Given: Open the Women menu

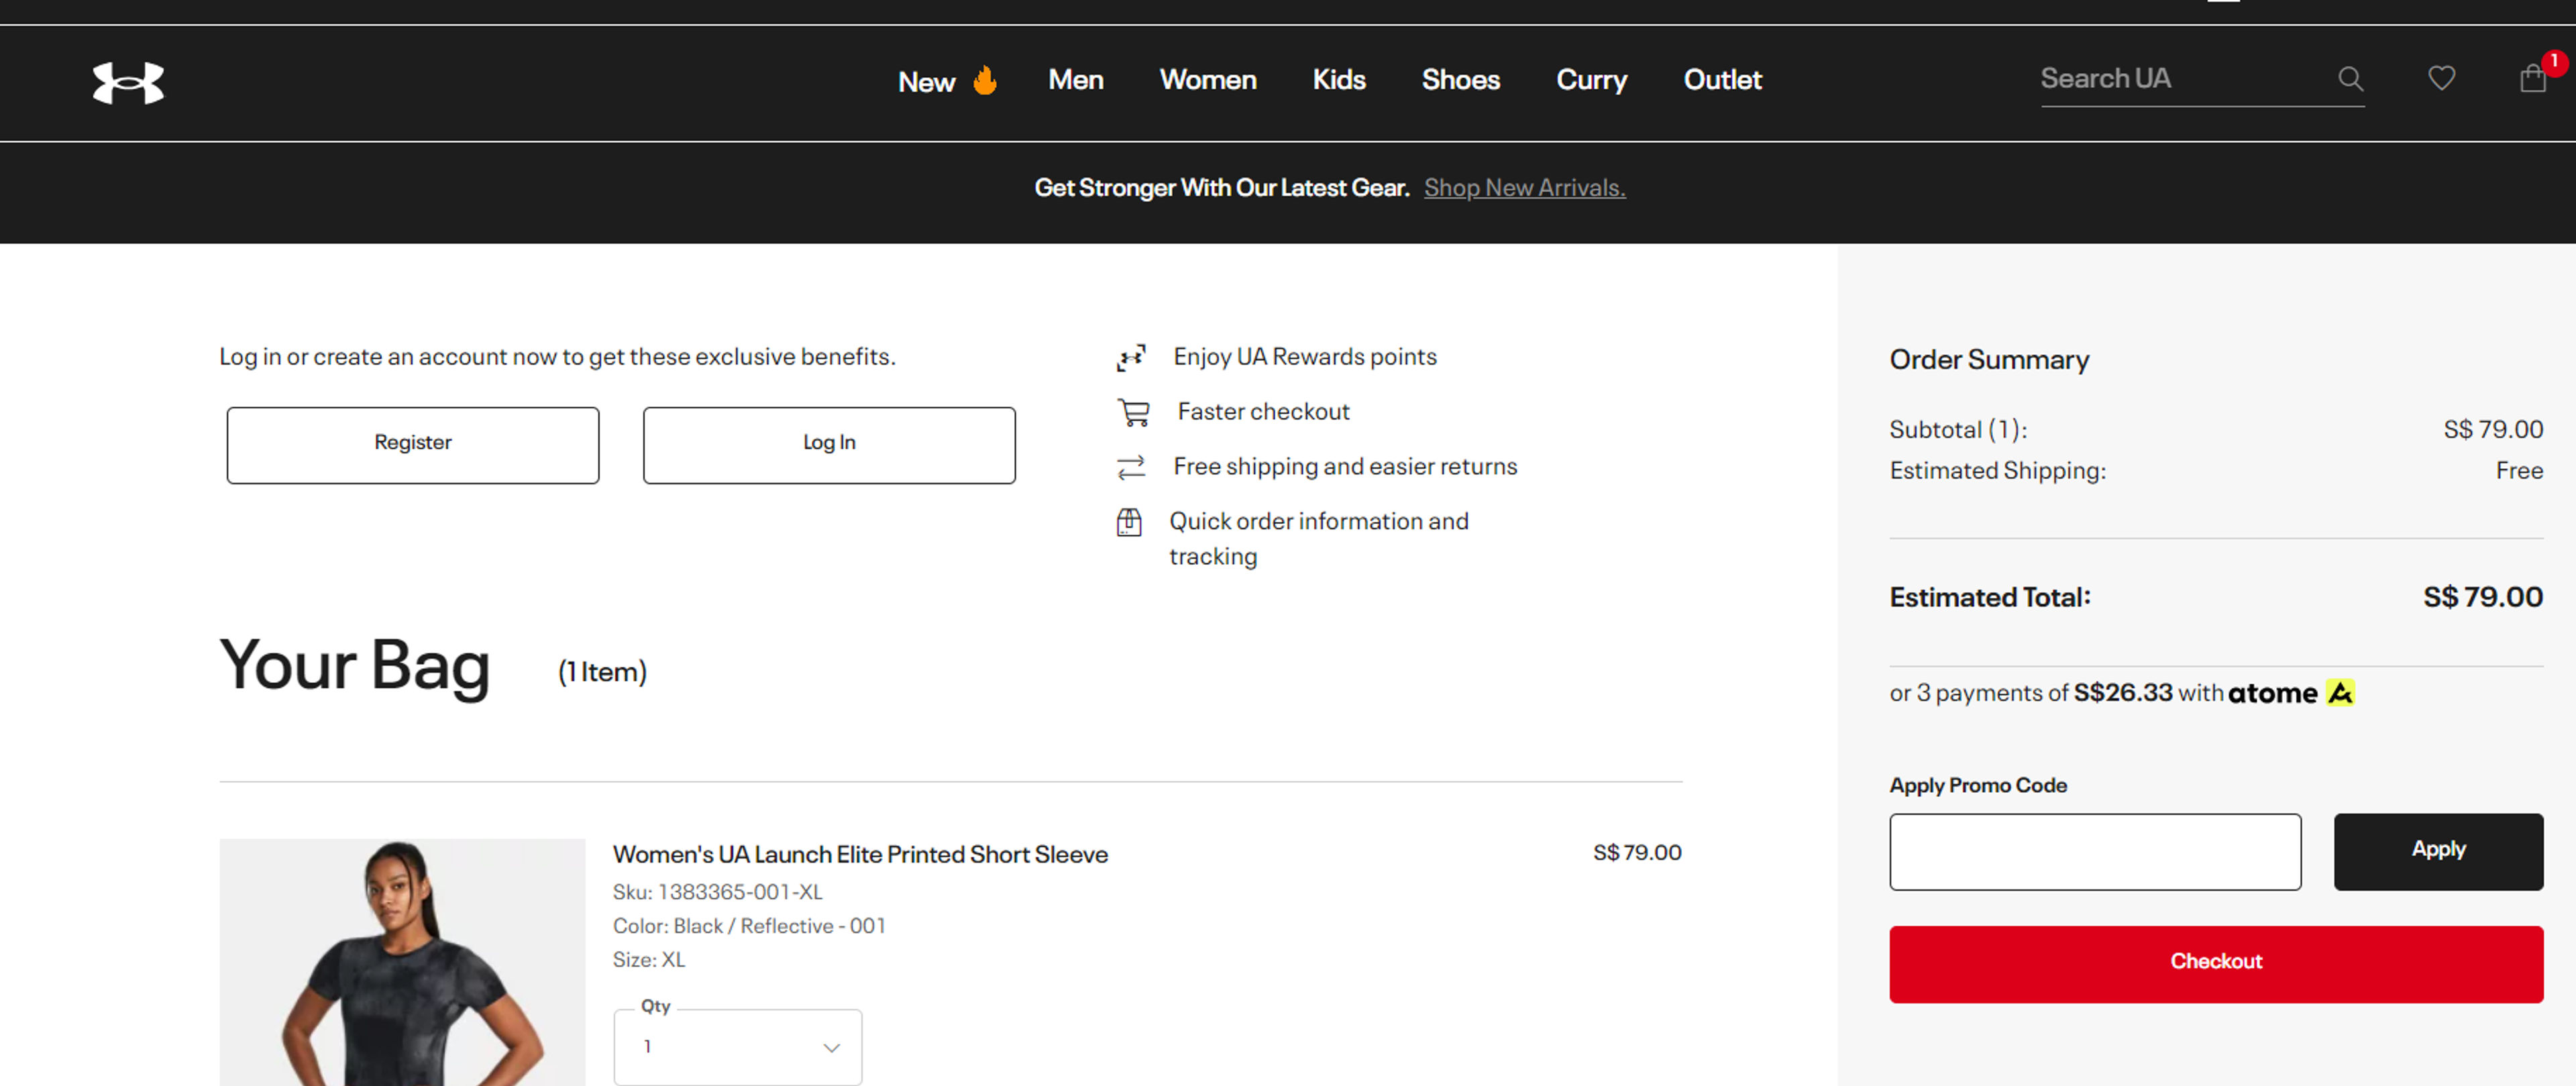Looking at the screenshot, I should (1208, 79).
